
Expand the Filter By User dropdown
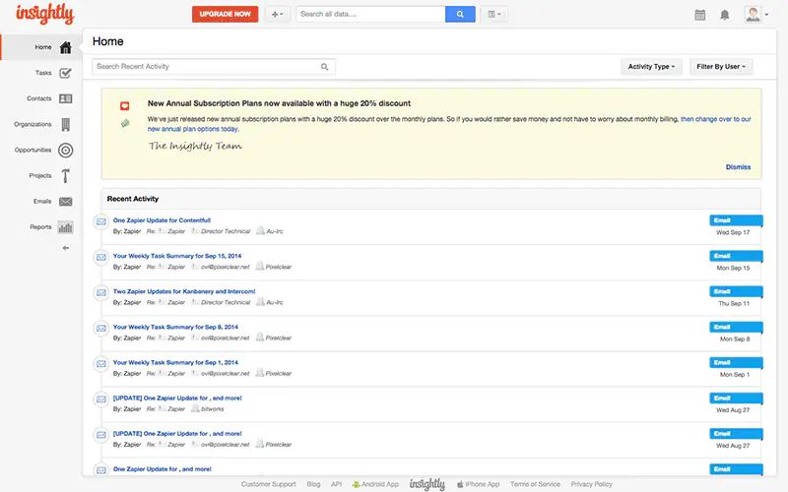[721, 66]
